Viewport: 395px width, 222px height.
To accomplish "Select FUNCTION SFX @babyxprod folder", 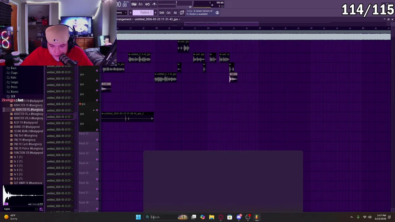I will pyautogui.click(x=28, y=153).
